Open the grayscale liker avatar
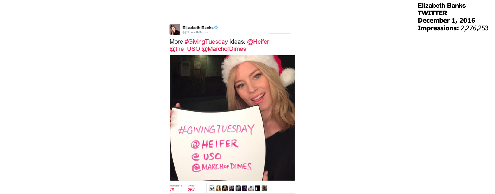This screenshot has height=194, width=495. [238, 188]
